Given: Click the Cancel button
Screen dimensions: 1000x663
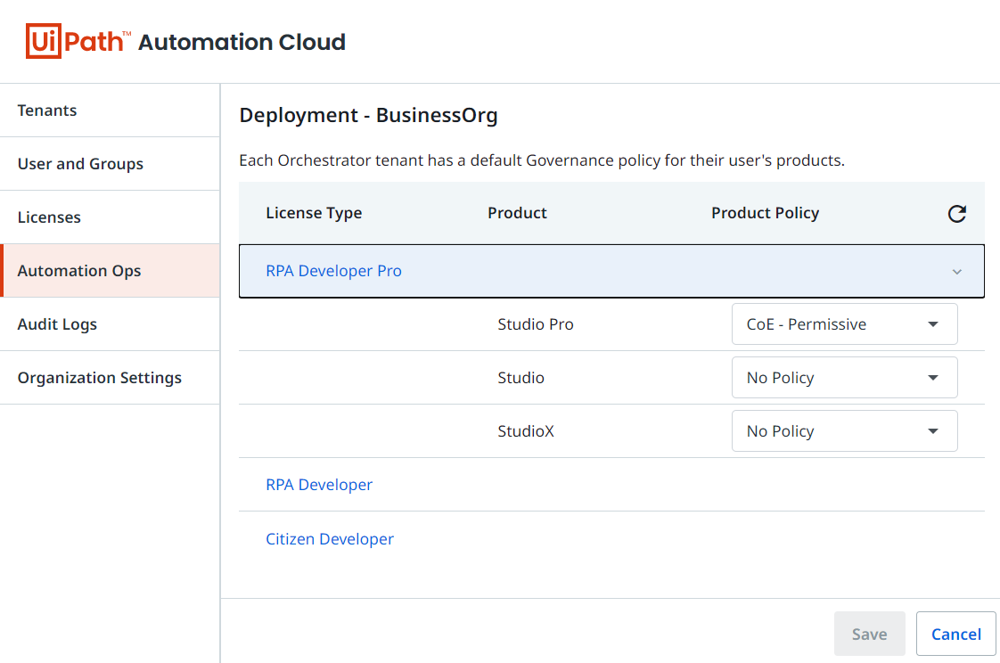Looking at the screenshot, I should point(956,634).
